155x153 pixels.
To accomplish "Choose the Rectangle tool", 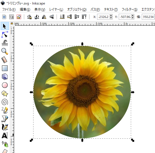I will pos(5,68).
